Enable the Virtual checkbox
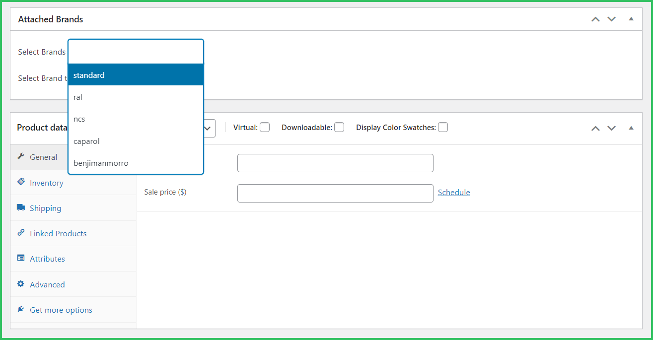 (265, 128)
